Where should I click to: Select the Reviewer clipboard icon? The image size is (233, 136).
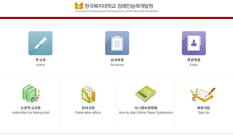pos(117,43)
